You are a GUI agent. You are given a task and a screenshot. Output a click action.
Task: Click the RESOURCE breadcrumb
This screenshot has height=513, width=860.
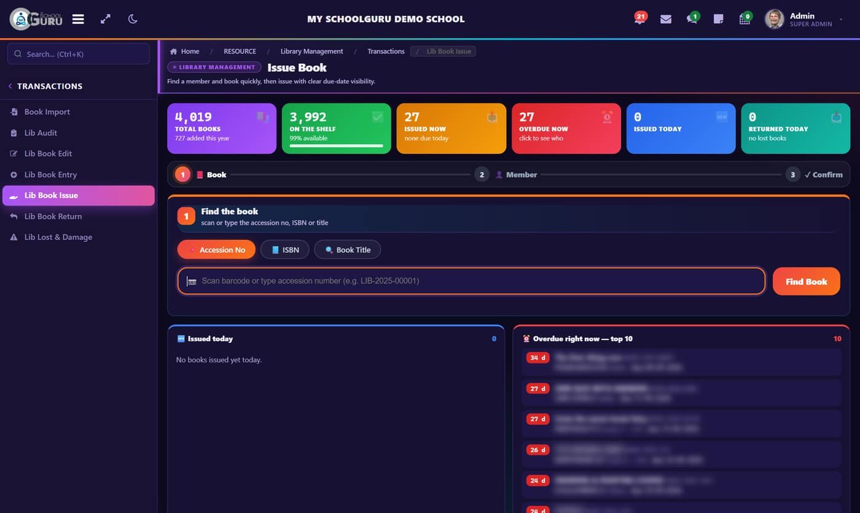pyautogui.click(x=240, y=52)
